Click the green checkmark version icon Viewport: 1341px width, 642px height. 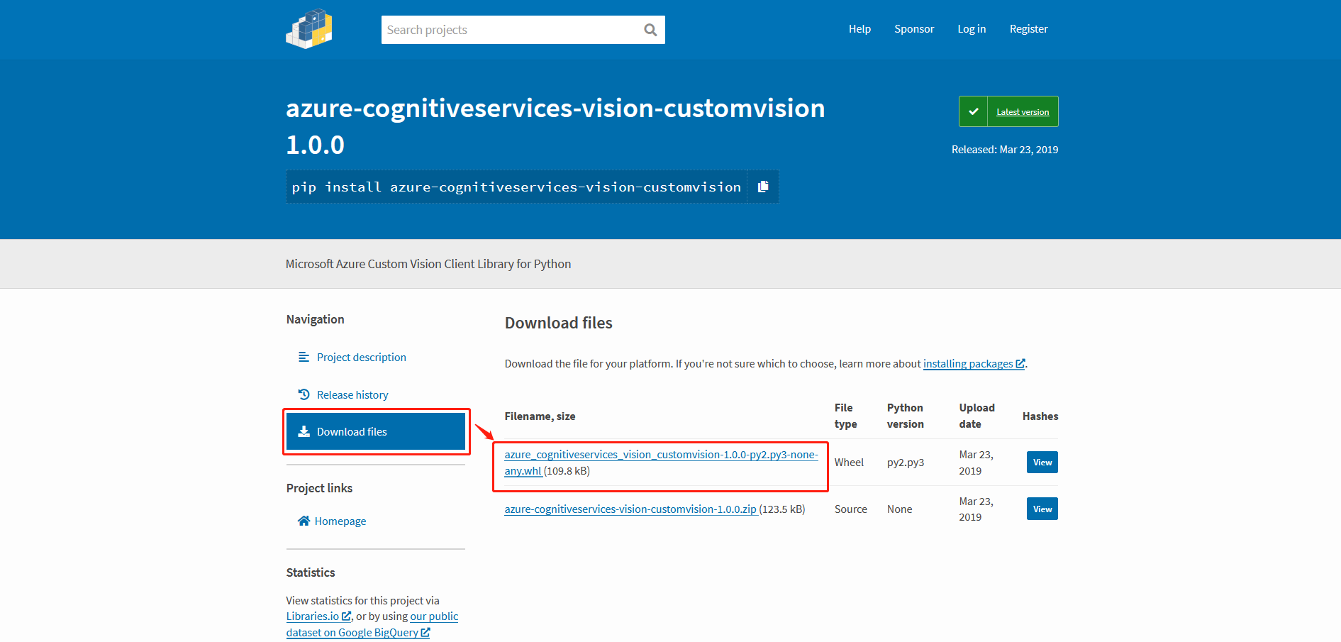[973, 111]
